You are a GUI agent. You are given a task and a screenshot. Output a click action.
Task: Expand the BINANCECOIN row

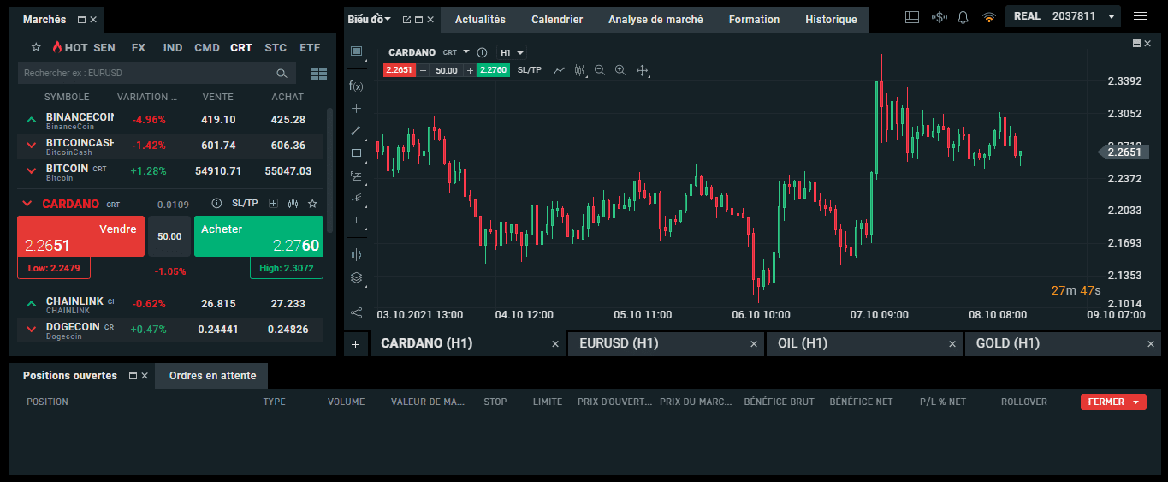point(32,120)
